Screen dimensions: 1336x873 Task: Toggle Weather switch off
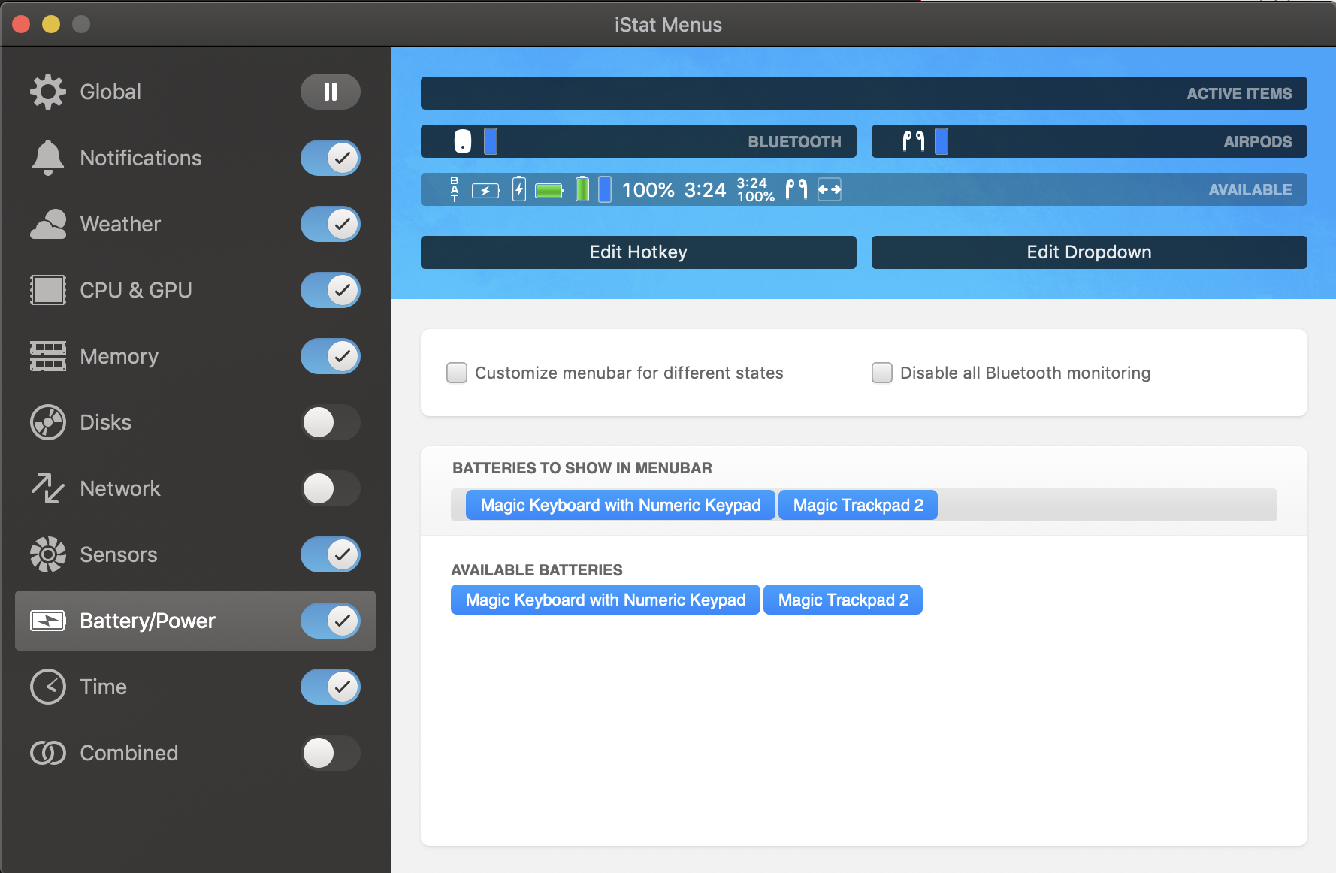[331, 224]
